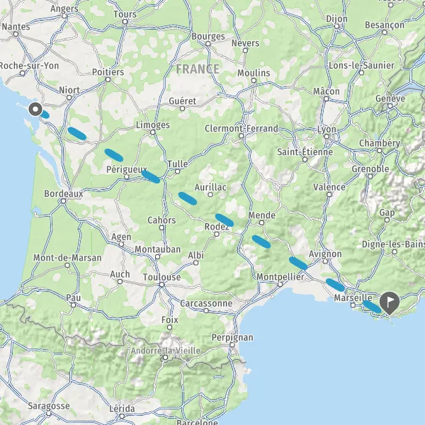Click the Lyon city marker
Screen dimensions: 425x425
tap(327, 136)
